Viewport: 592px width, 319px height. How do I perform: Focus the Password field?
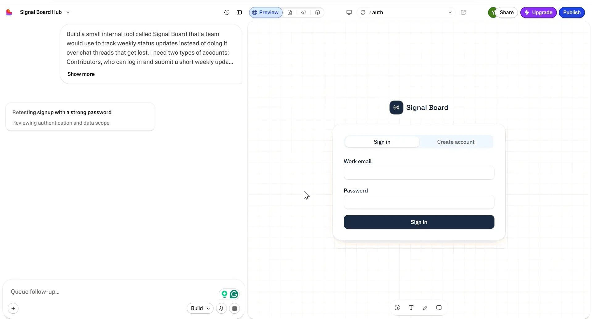(x=419, y=202)
